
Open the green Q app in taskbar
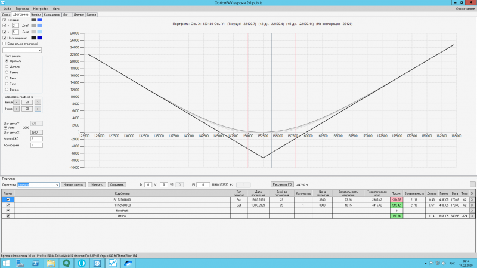66,263
